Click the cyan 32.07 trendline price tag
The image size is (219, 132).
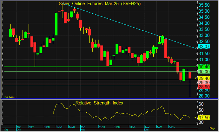204,47
